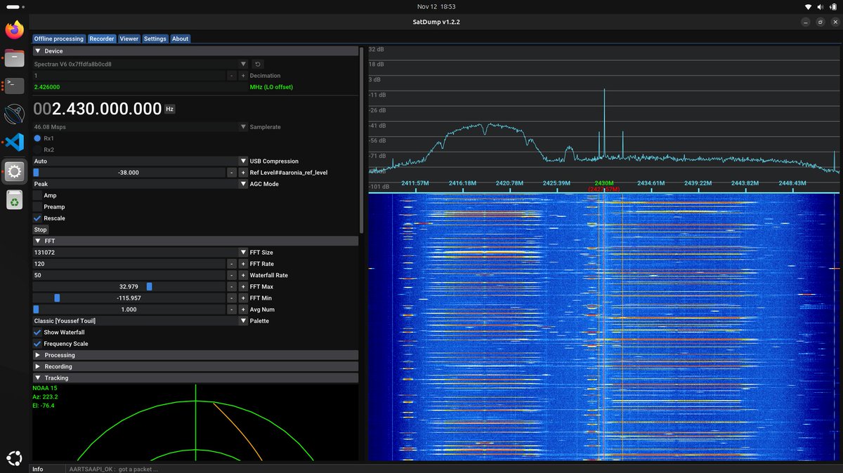Click the refresh devices icon

[258, 64]
